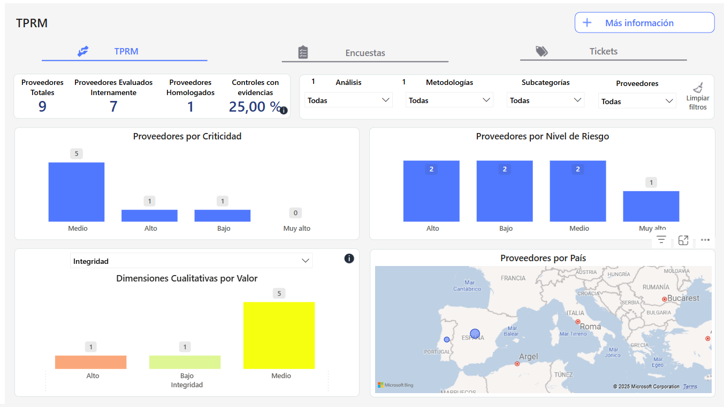Open filter icon above the map visual
The image size is (724, 407).
661,240
